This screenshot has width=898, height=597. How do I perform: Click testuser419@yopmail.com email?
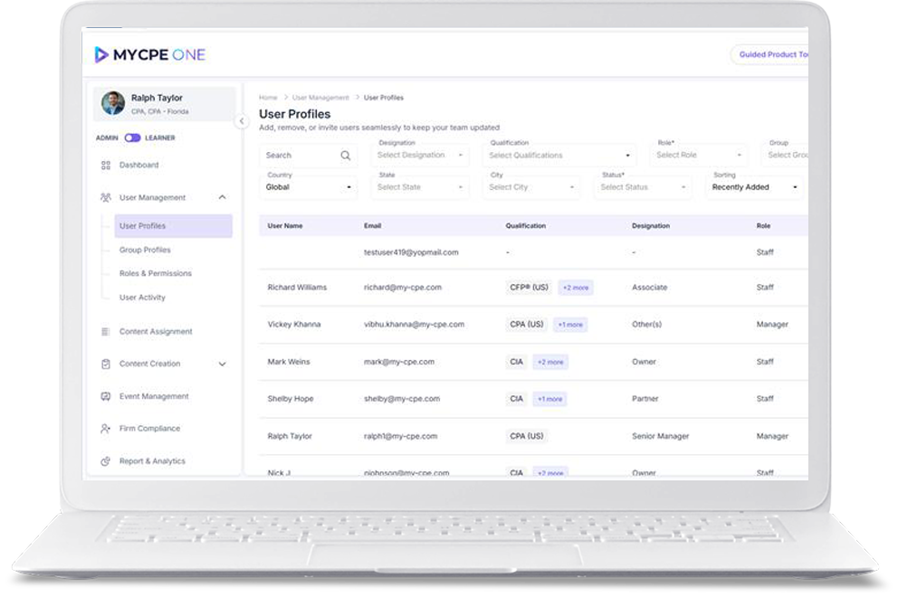pos(411,252)
